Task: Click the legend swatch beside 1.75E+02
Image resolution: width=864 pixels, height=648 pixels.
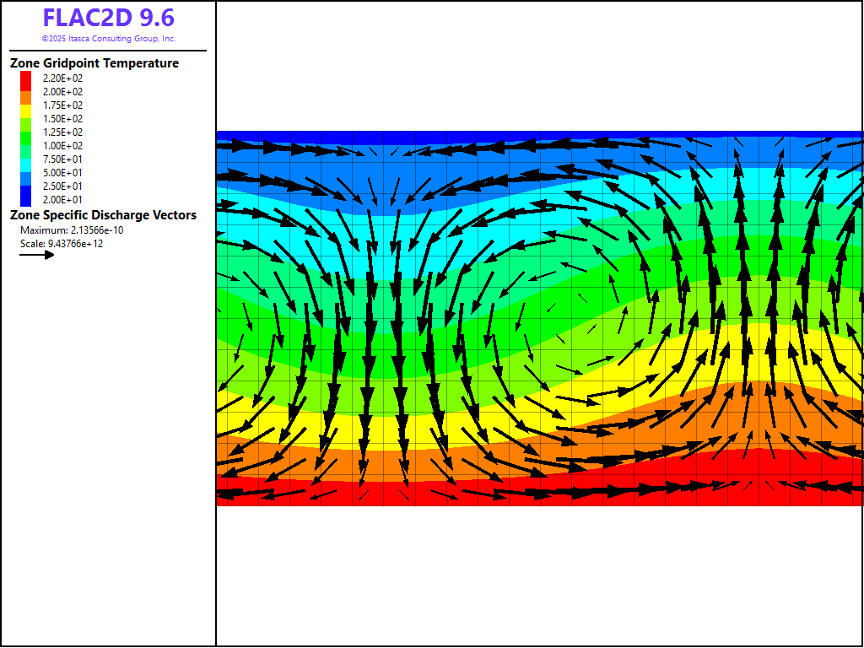Action: (x=26, y=105)
